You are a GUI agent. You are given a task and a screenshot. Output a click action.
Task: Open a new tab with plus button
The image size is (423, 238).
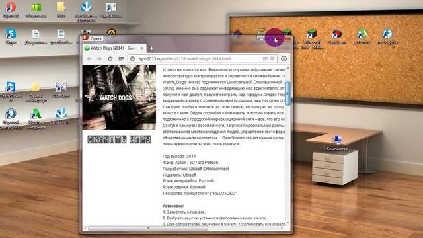coord(151,48)
